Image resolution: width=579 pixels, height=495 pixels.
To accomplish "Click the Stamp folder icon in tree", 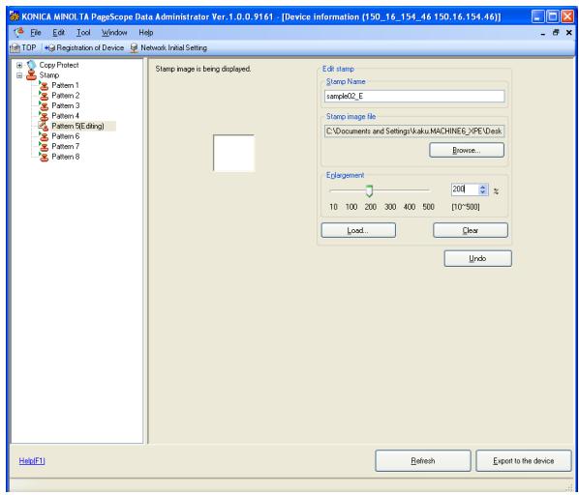I will coord(31,75).
